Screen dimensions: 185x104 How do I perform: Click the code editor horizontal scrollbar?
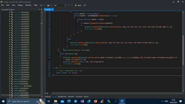pos(117,93)
